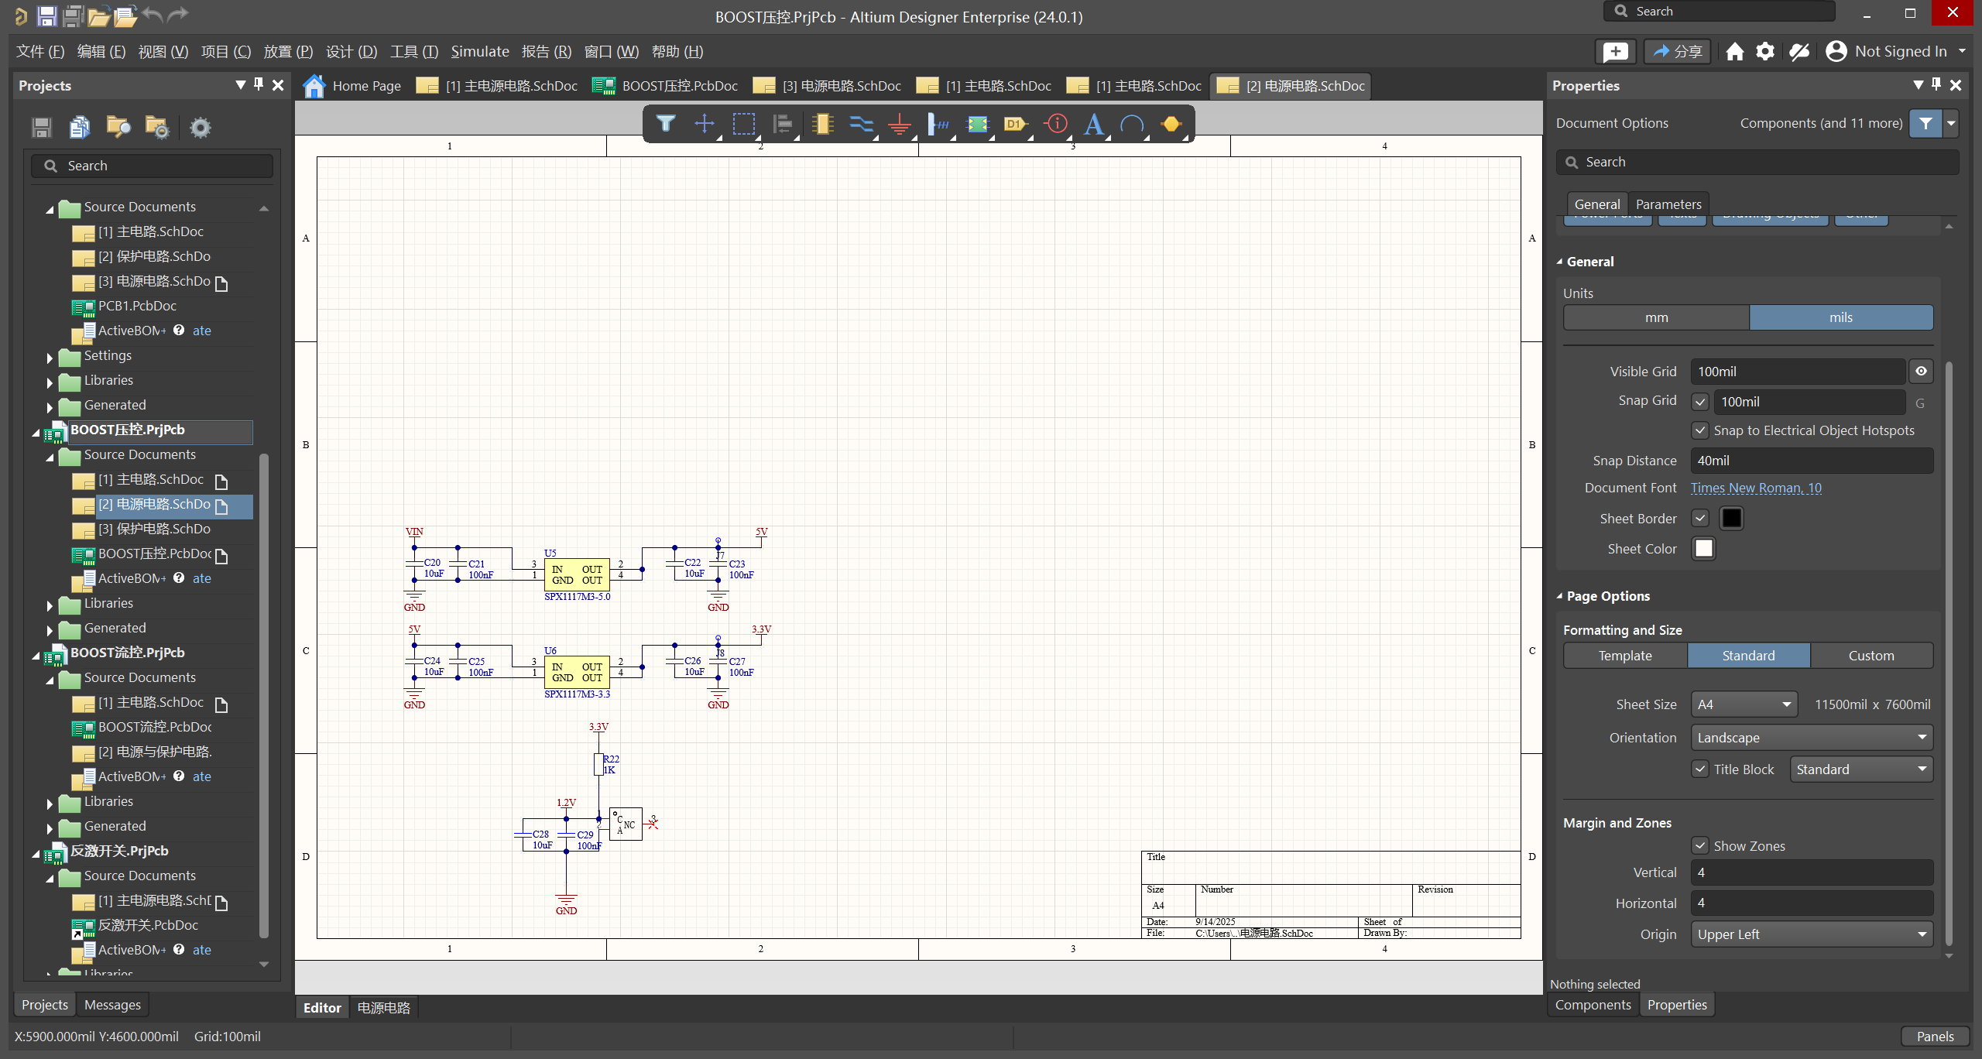The width and height of the screenshot is (1982, 1059).
Task: Click the Projects panel search field
Action: tap(152, 166)
